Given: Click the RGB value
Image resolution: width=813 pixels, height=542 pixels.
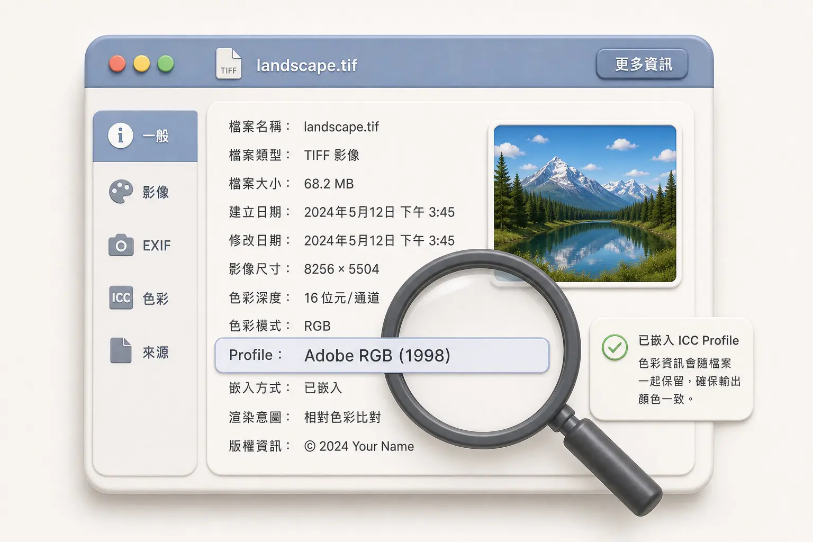Looking at the screenshot, I should point(317,326).
